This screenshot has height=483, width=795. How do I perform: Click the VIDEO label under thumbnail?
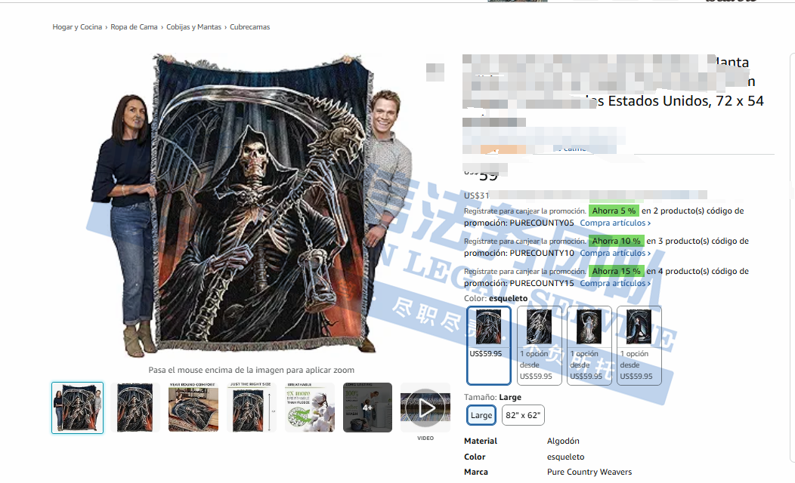coord(425,438)
